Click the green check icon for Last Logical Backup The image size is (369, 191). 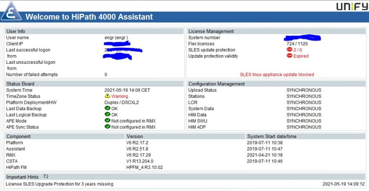point(107,114)
